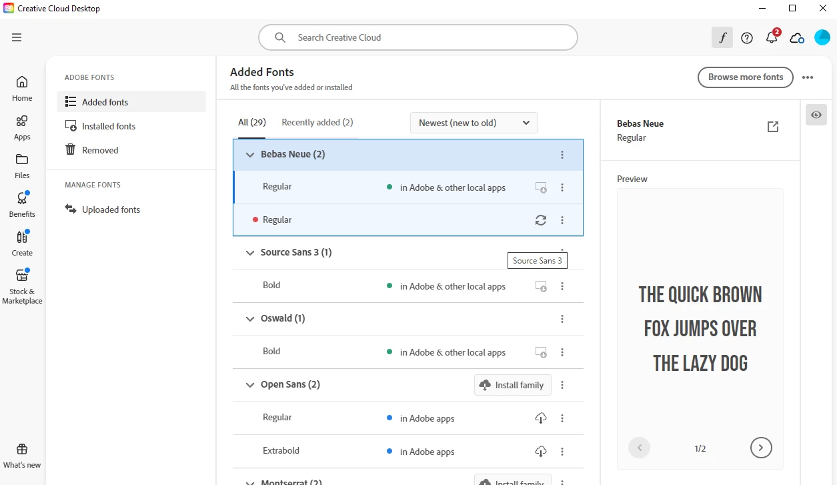Go to previous font preview
This screenshot has width=837, height=485.
[x=640, y=448]
